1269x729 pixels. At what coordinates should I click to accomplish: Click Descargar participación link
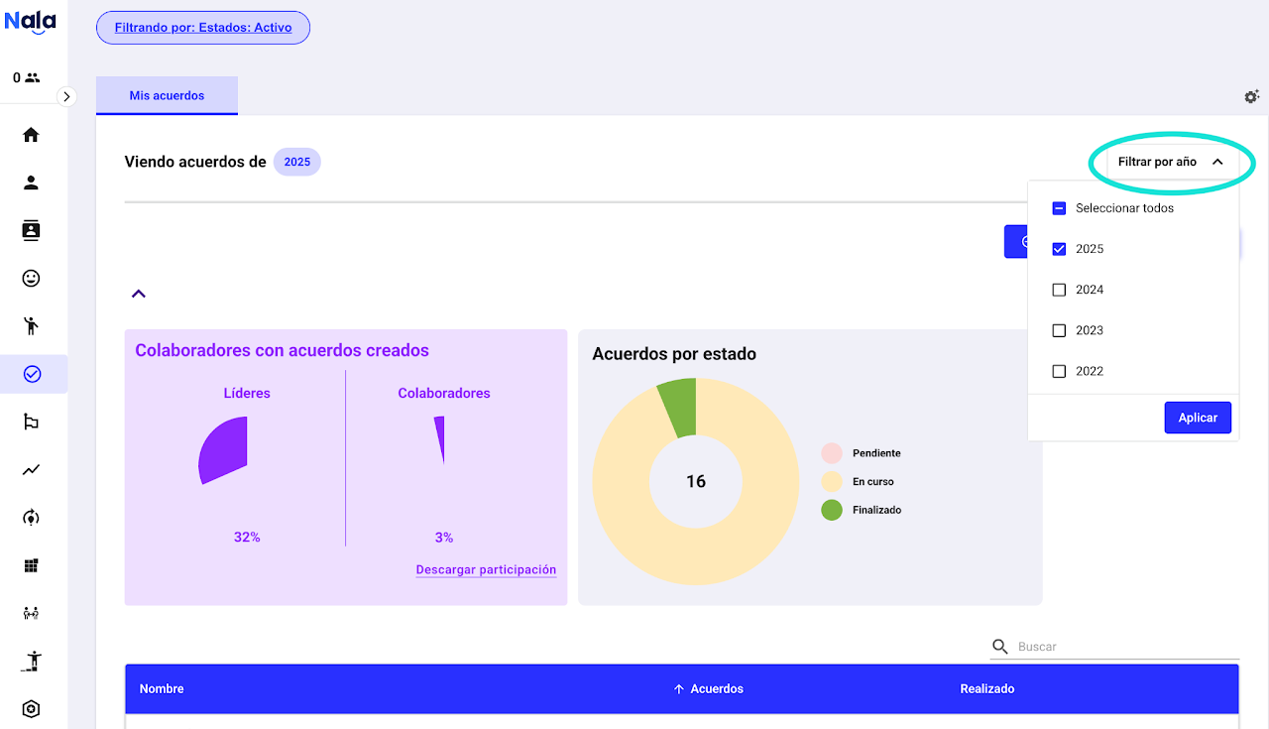click(x=486, y=570)
